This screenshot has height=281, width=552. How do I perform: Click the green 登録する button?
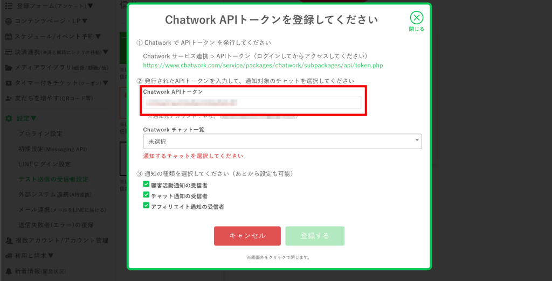tap(315, 236)
